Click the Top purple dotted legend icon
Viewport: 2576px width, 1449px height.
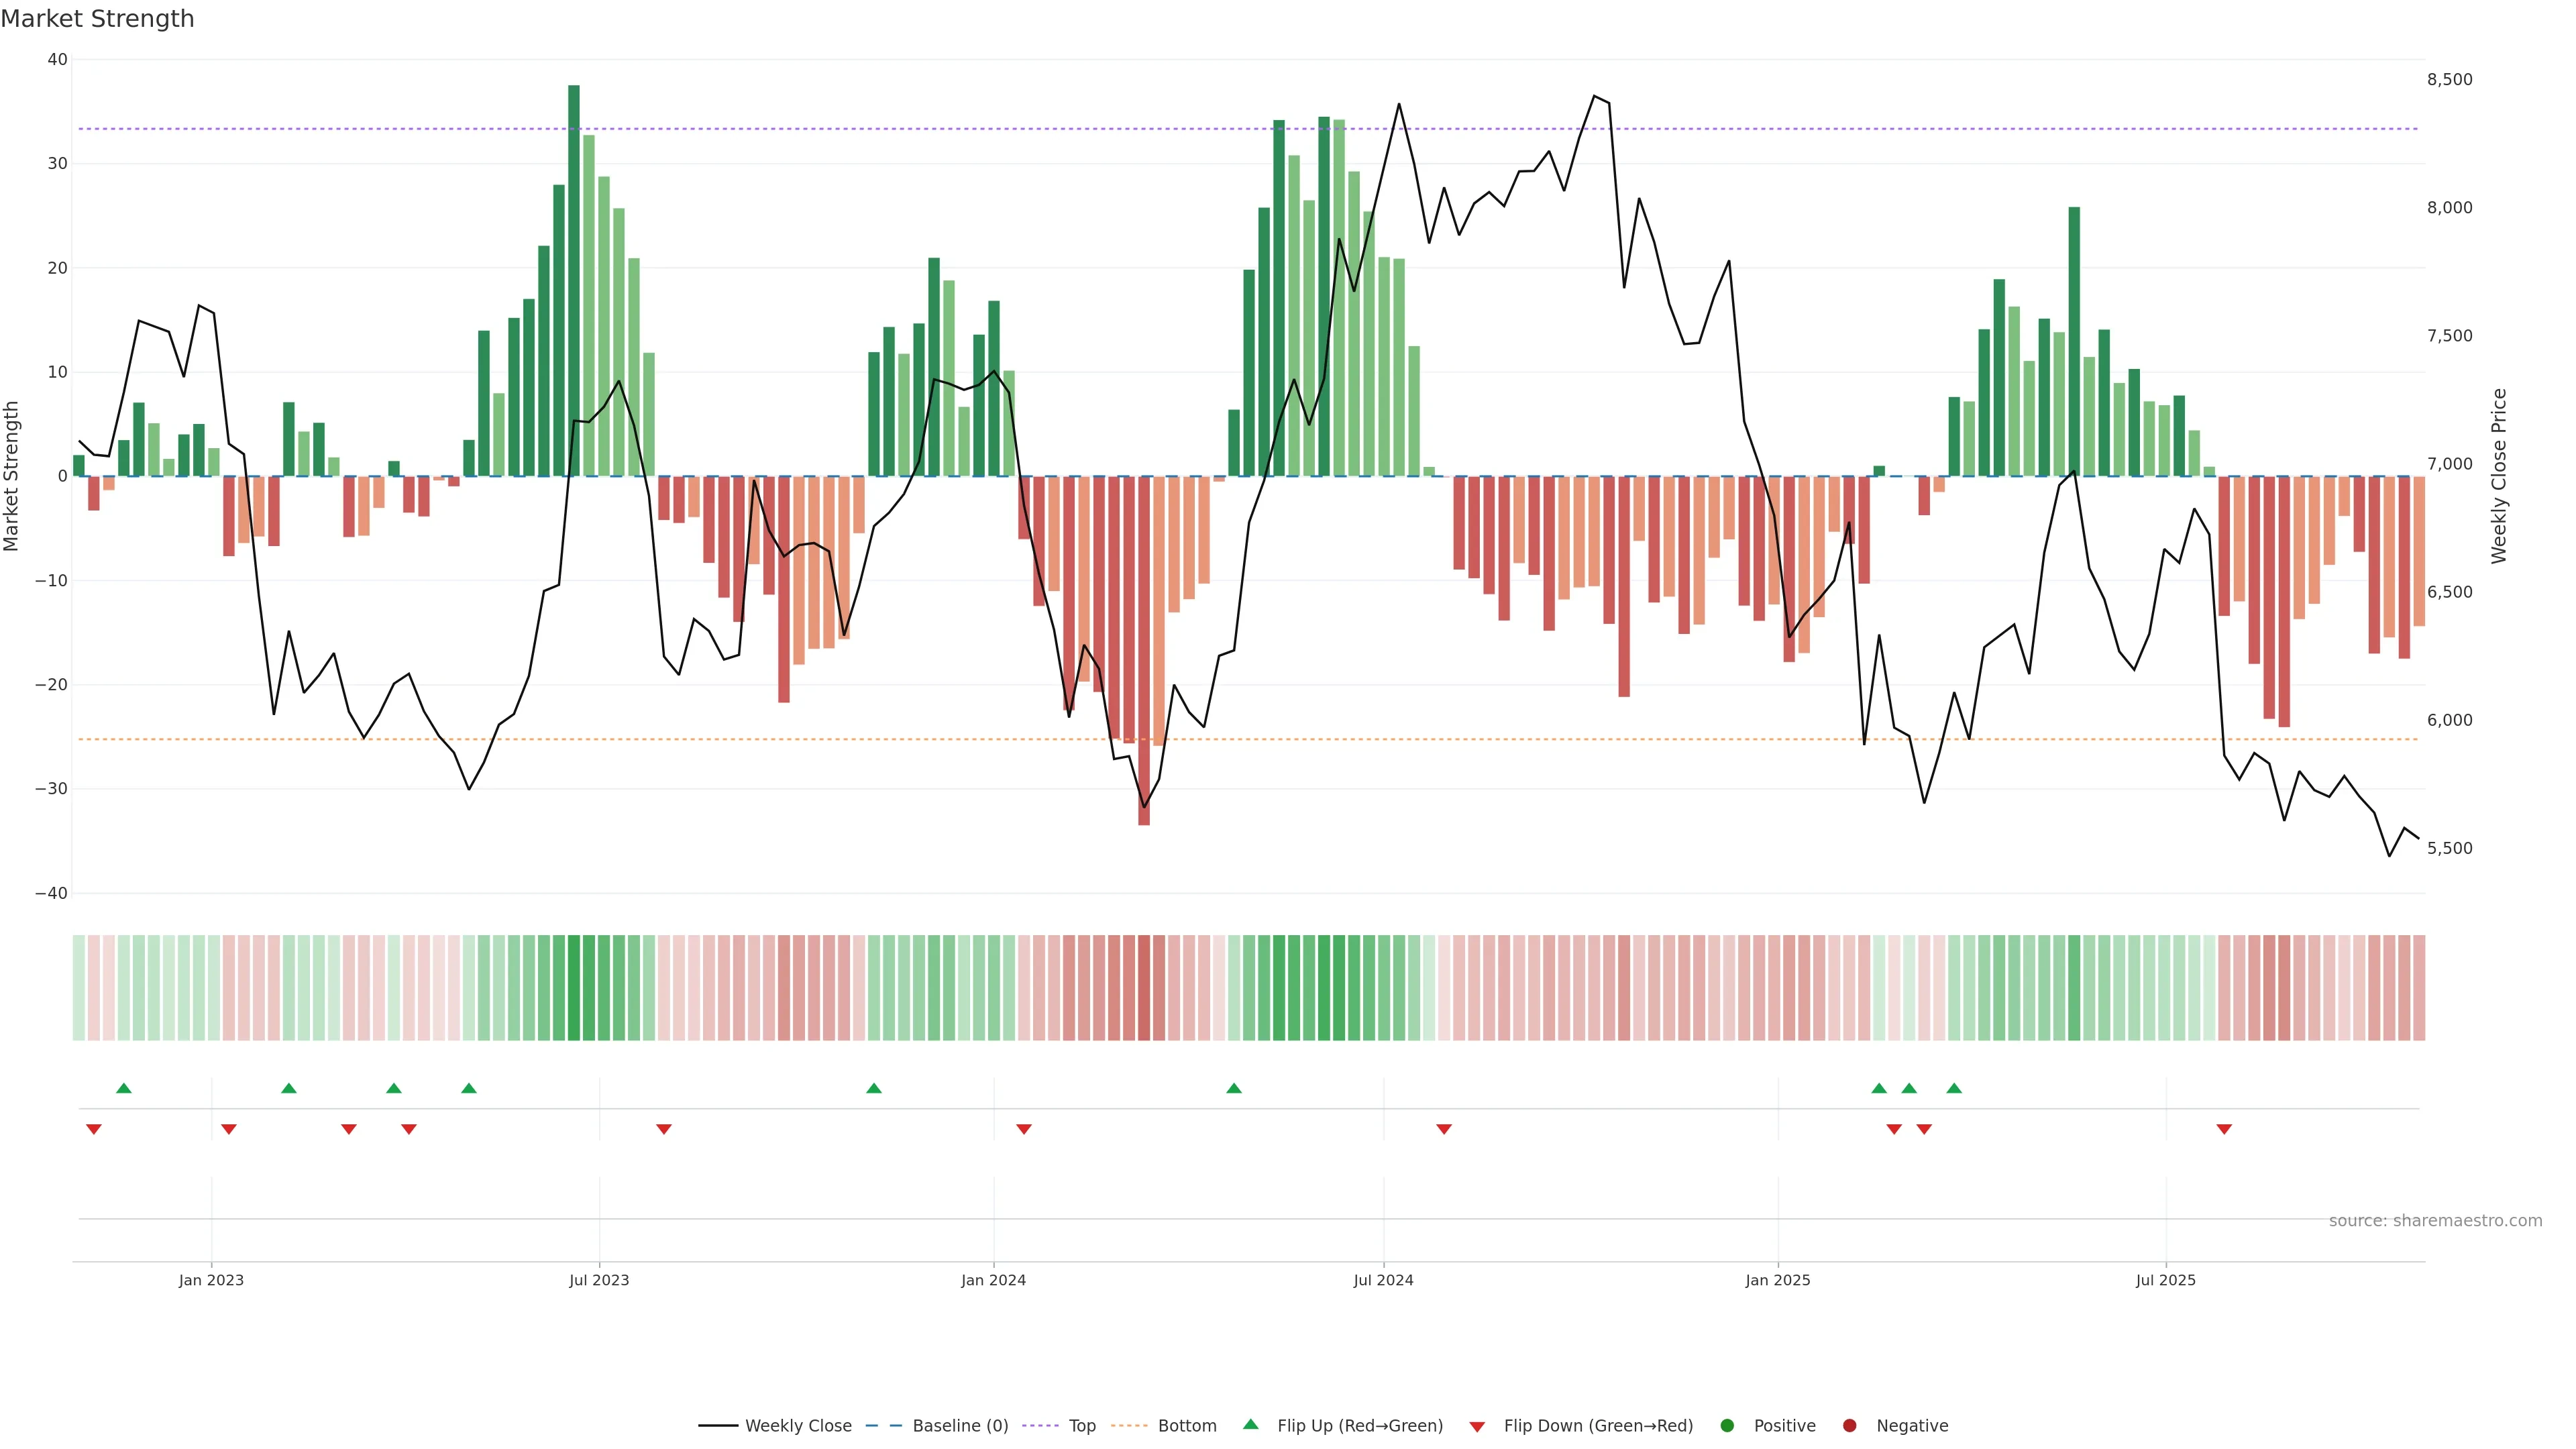click(1041, 1426)
